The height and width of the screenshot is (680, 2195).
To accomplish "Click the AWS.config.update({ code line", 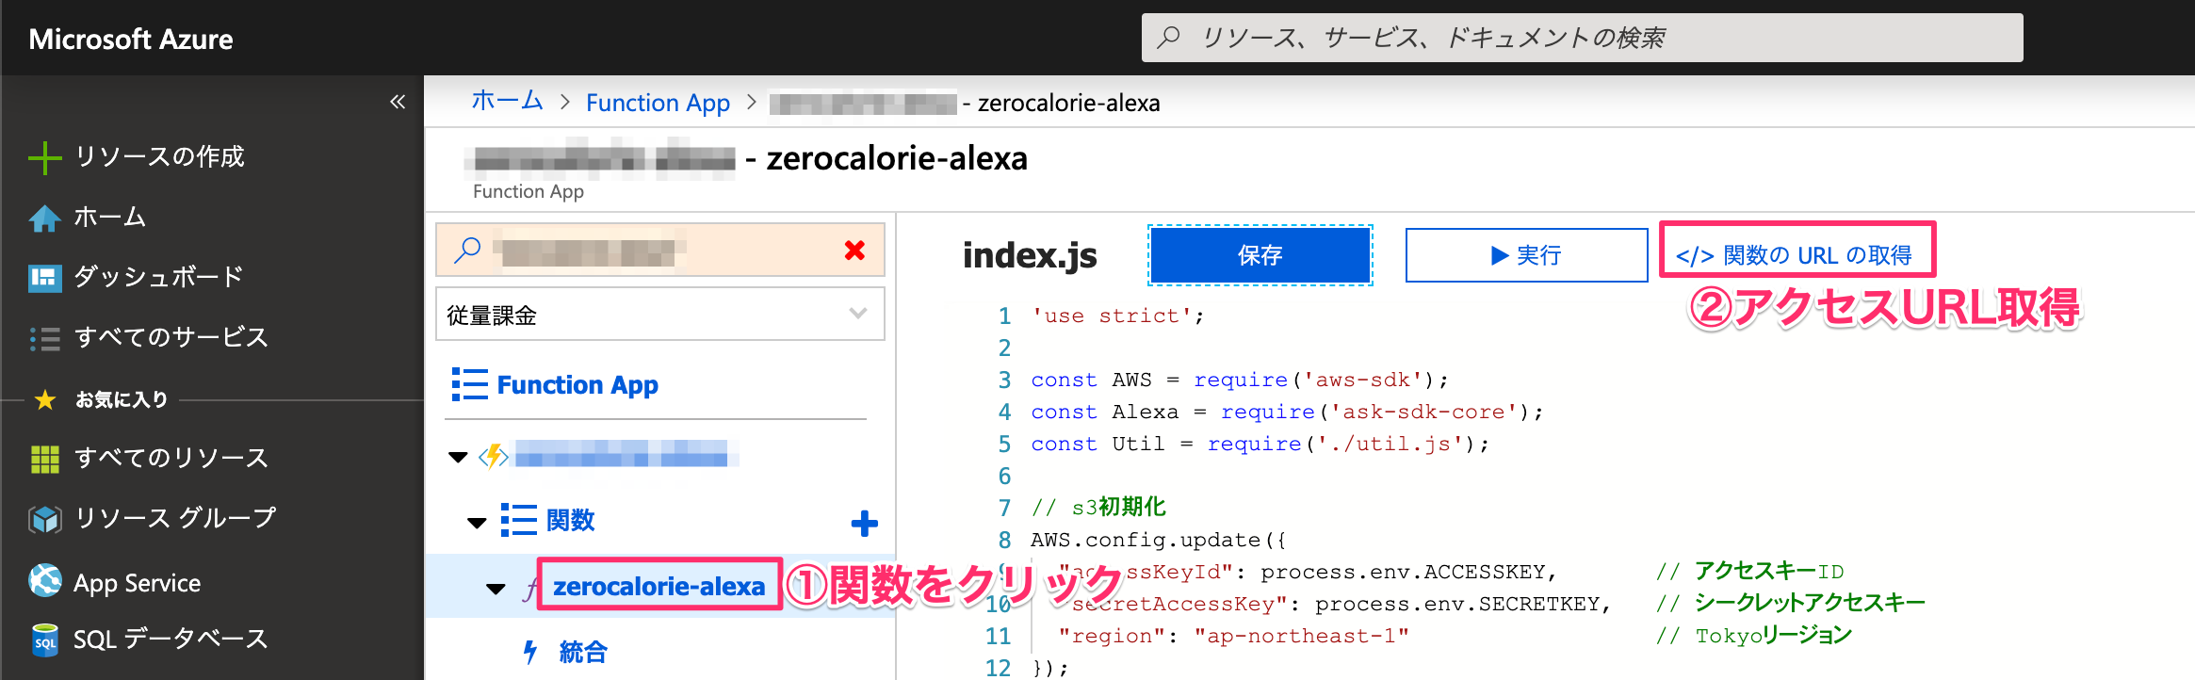I will [x=1158, y=541].
